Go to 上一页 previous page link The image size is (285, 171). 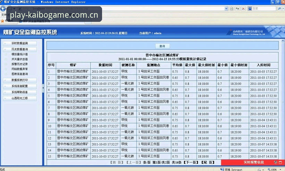[133, 162]
